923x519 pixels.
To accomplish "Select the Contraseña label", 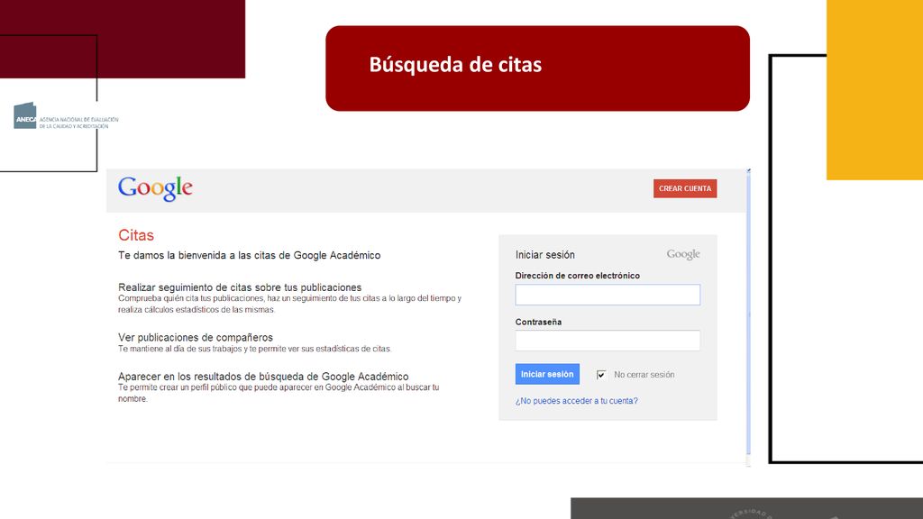I will pos(538,322).
